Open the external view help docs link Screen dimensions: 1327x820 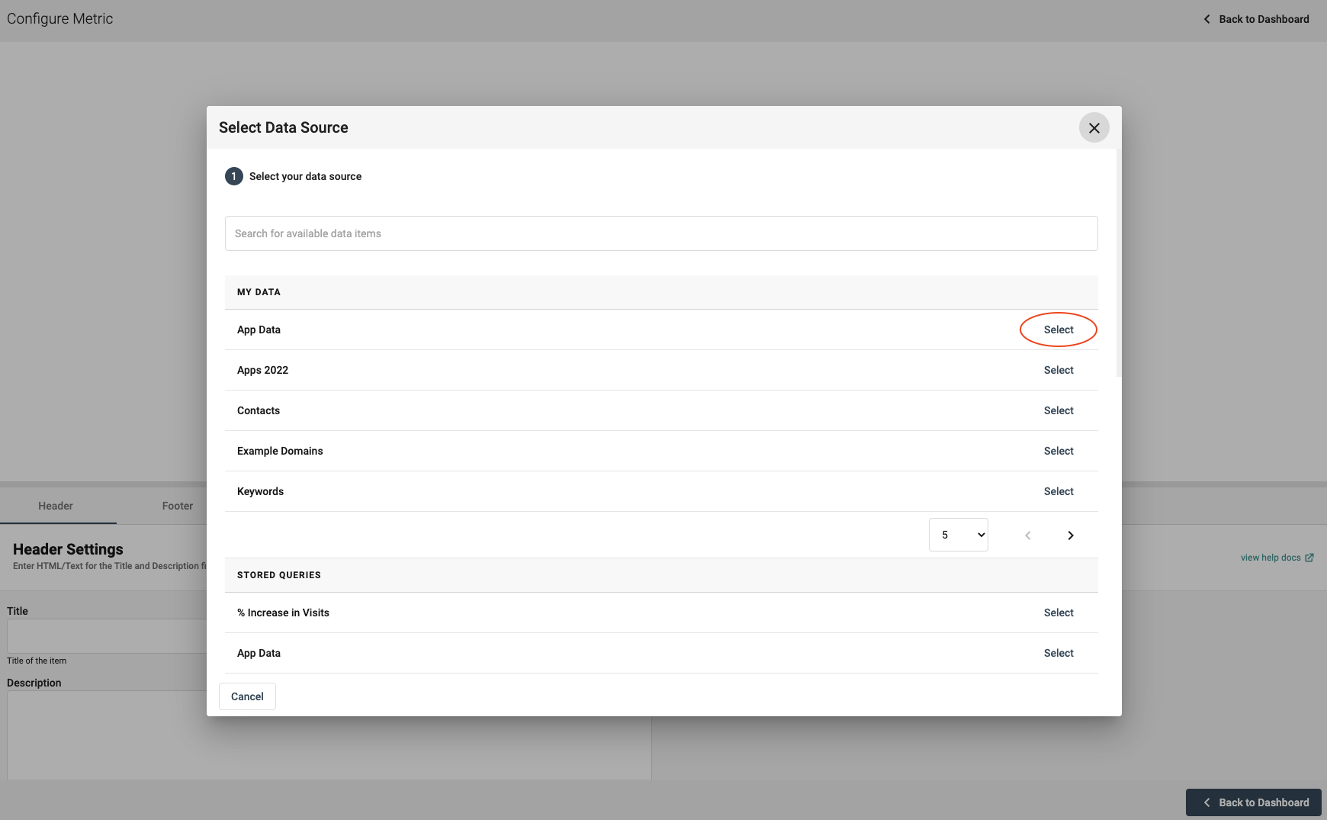tap(1276, 558)
